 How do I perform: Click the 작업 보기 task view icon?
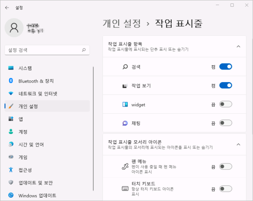click(x=125, y=86)
